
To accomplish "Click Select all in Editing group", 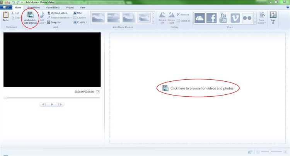I will [183, 21].
